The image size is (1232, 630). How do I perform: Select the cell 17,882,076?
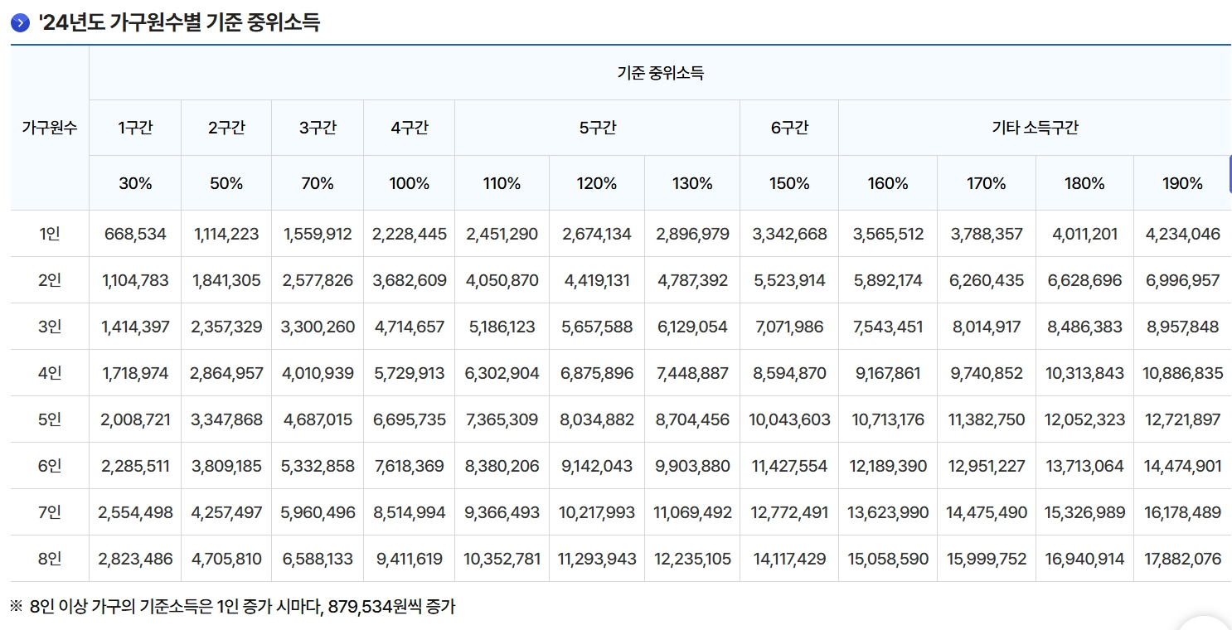[x=1182, y=559]
